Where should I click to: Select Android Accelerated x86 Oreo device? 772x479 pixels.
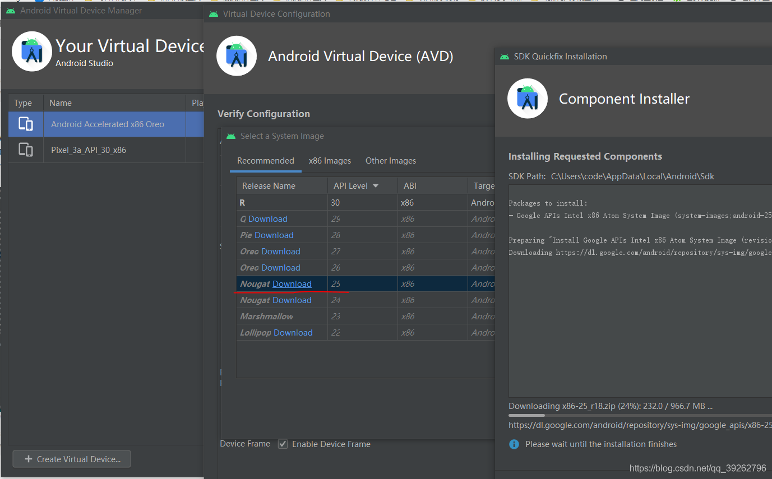[x=106, y=124]
